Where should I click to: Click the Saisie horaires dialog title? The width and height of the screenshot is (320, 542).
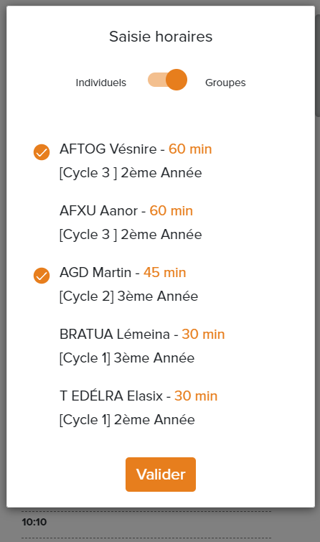tap(161, 37)
